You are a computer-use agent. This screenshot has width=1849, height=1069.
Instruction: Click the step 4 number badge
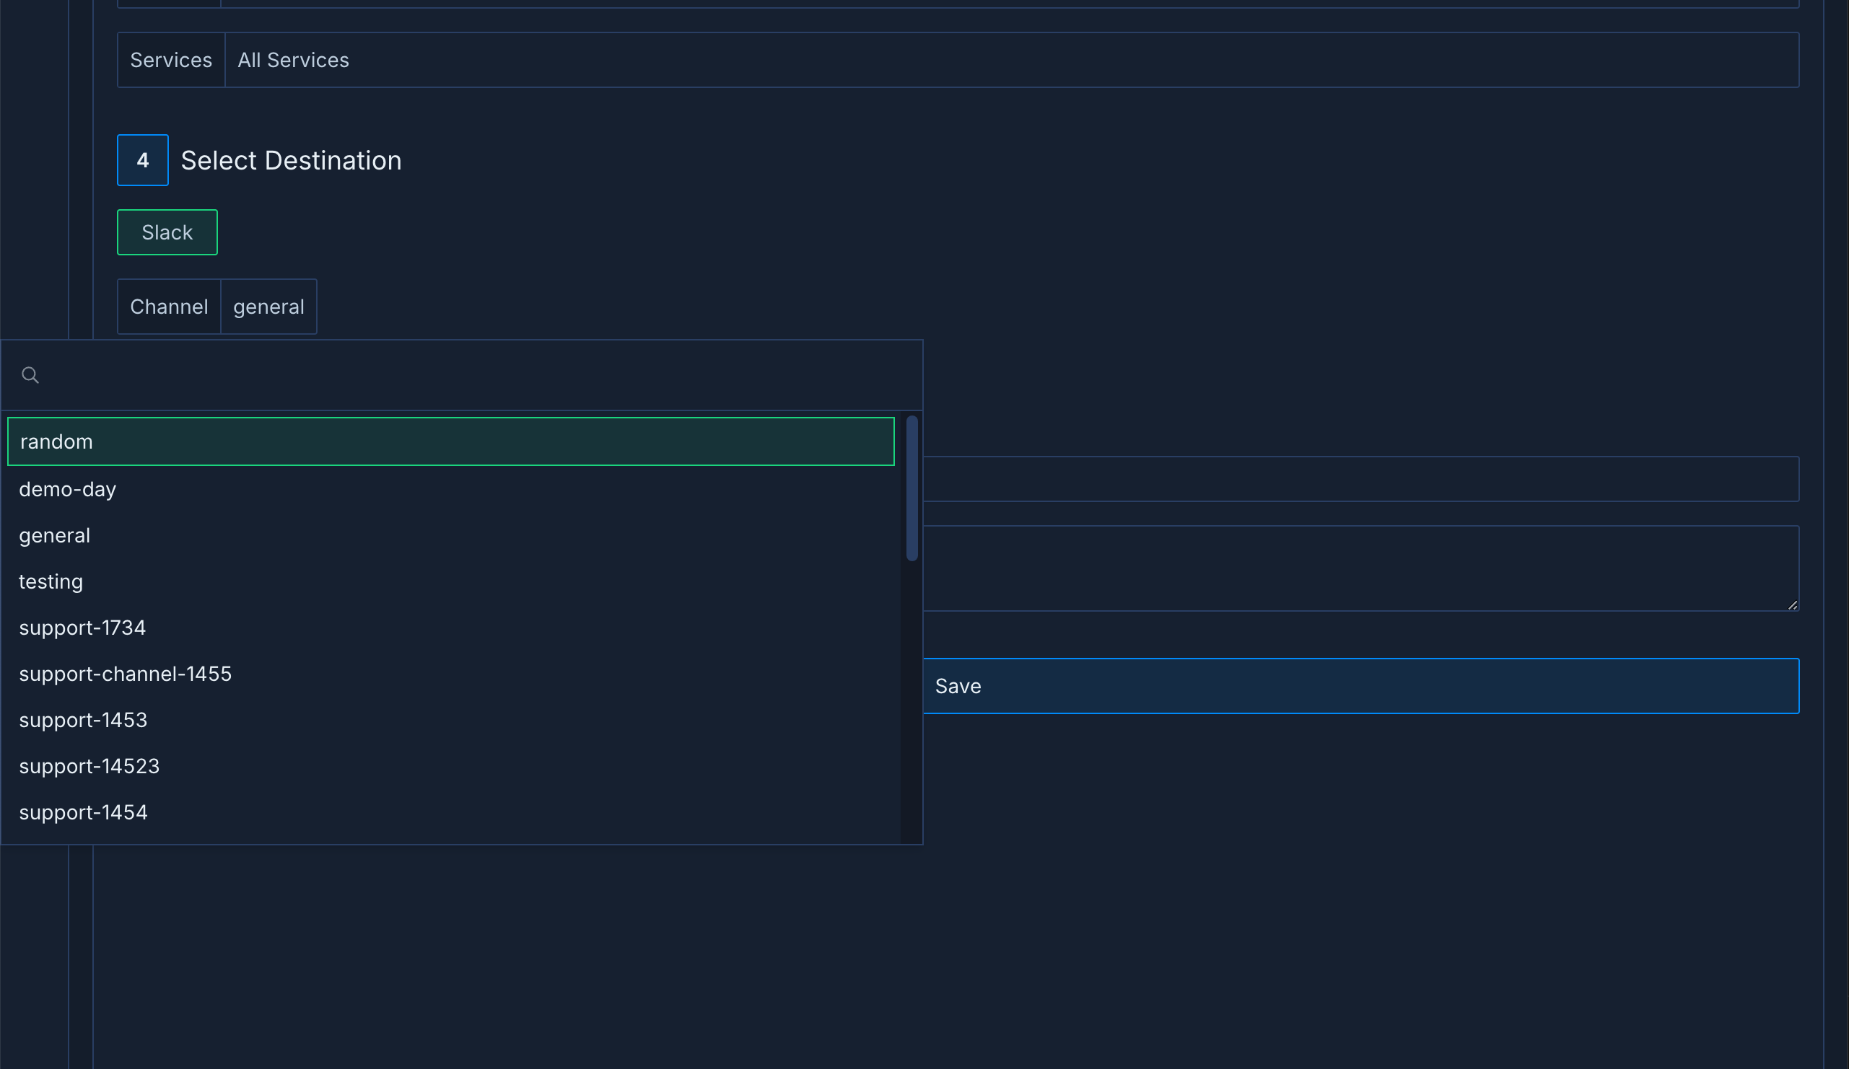(143, 161)
